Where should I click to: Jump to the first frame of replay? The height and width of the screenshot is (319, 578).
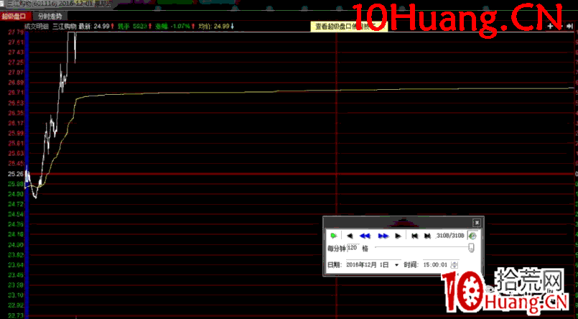[414, 236]
